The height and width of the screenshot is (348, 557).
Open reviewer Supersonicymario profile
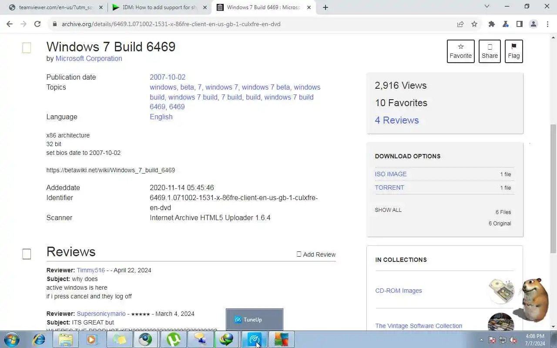pos(101,314)
